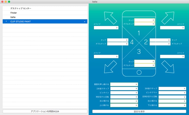Close the itelte window with red button
Screen dimensions: 189x115
click(2, 2)
